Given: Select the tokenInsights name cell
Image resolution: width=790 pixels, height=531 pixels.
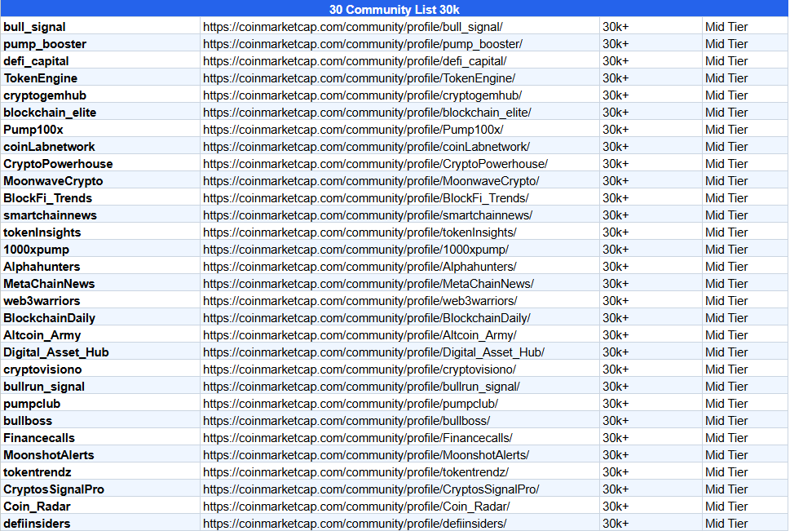Looking at the screenshot, I should pos(100,232).
